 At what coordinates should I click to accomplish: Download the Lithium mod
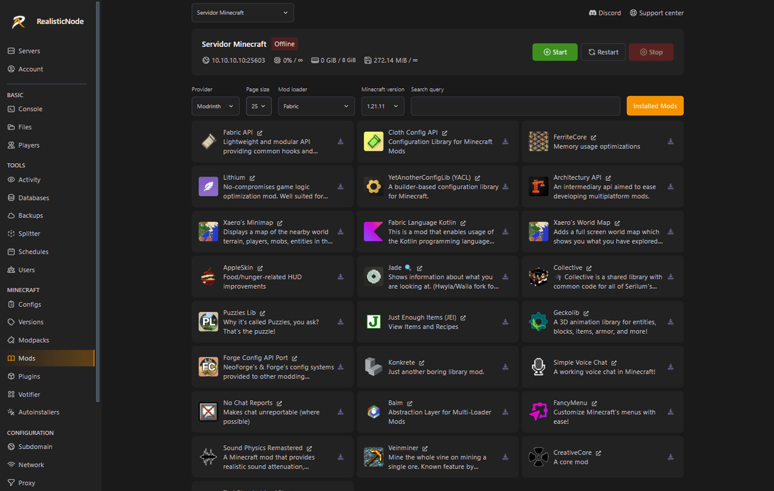(x=340, y=187)
